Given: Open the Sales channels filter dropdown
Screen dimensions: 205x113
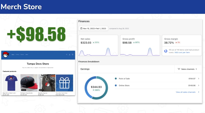Looking at the screenshot, I should (x=187, y=69).
